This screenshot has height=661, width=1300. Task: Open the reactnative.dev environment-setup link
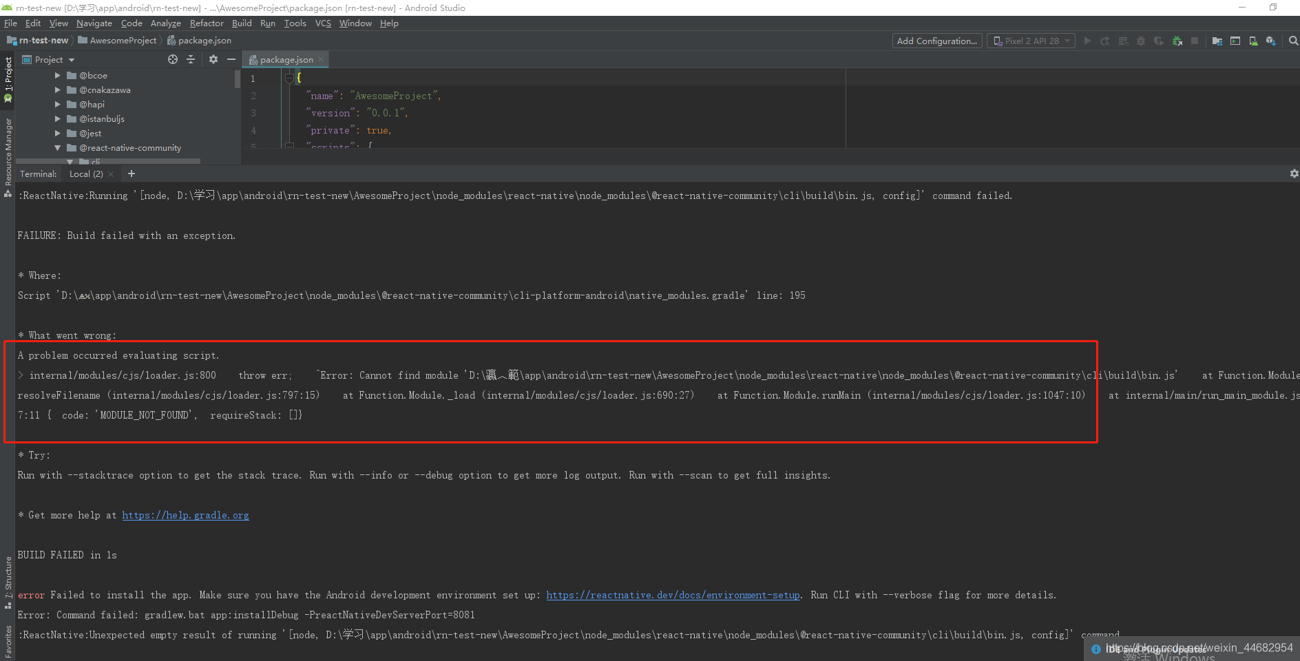tap(673, 595)
